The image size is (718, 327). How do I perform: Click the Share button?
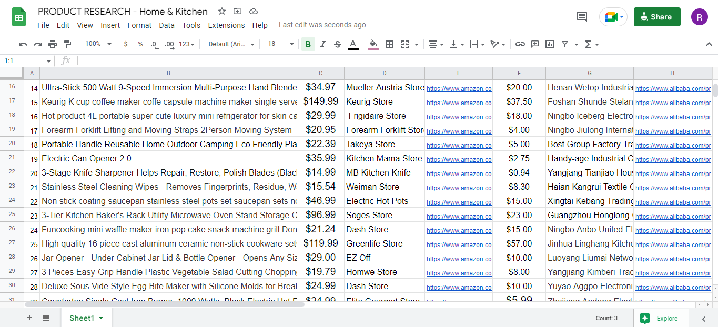656,17
